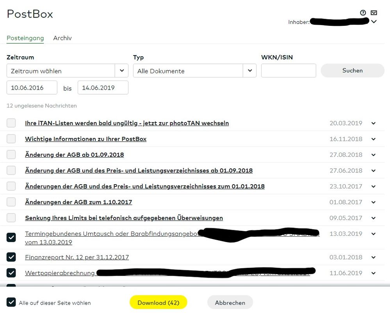Screen dimensions: 390x316
Task: Expand the Wertpapierabrechnung entry chevron
Action: 373,273
